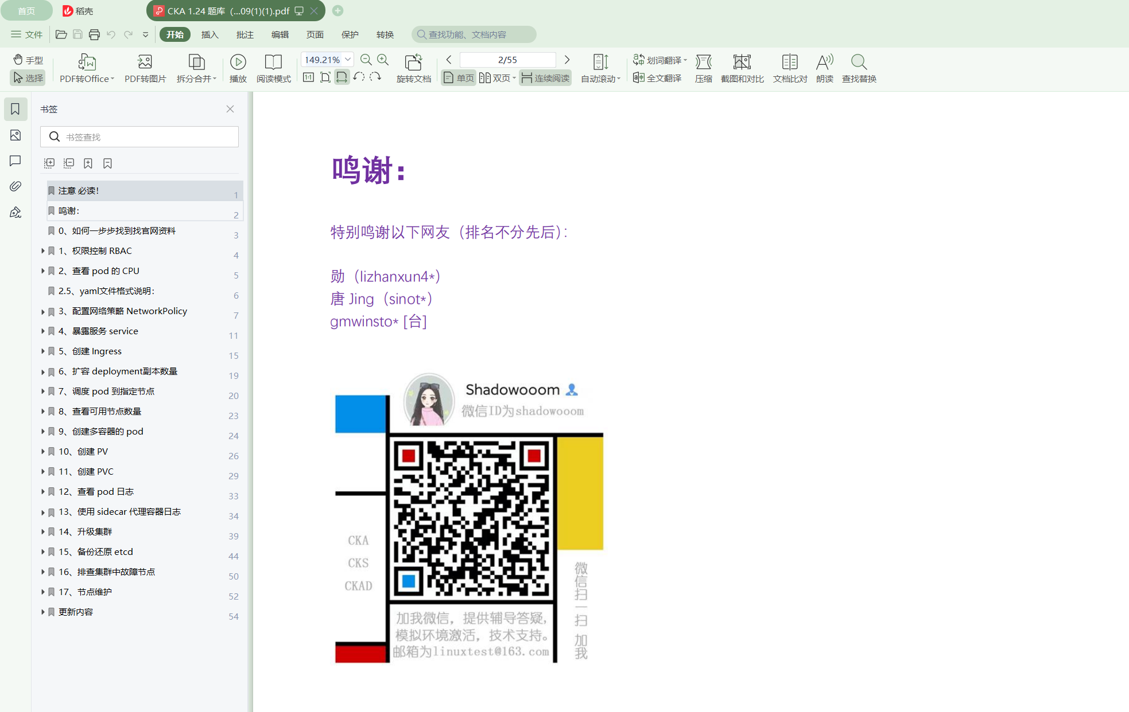The image size is (1129, 712).
Task: Open attachments panel in sidebar
Action: pos(15,186)
